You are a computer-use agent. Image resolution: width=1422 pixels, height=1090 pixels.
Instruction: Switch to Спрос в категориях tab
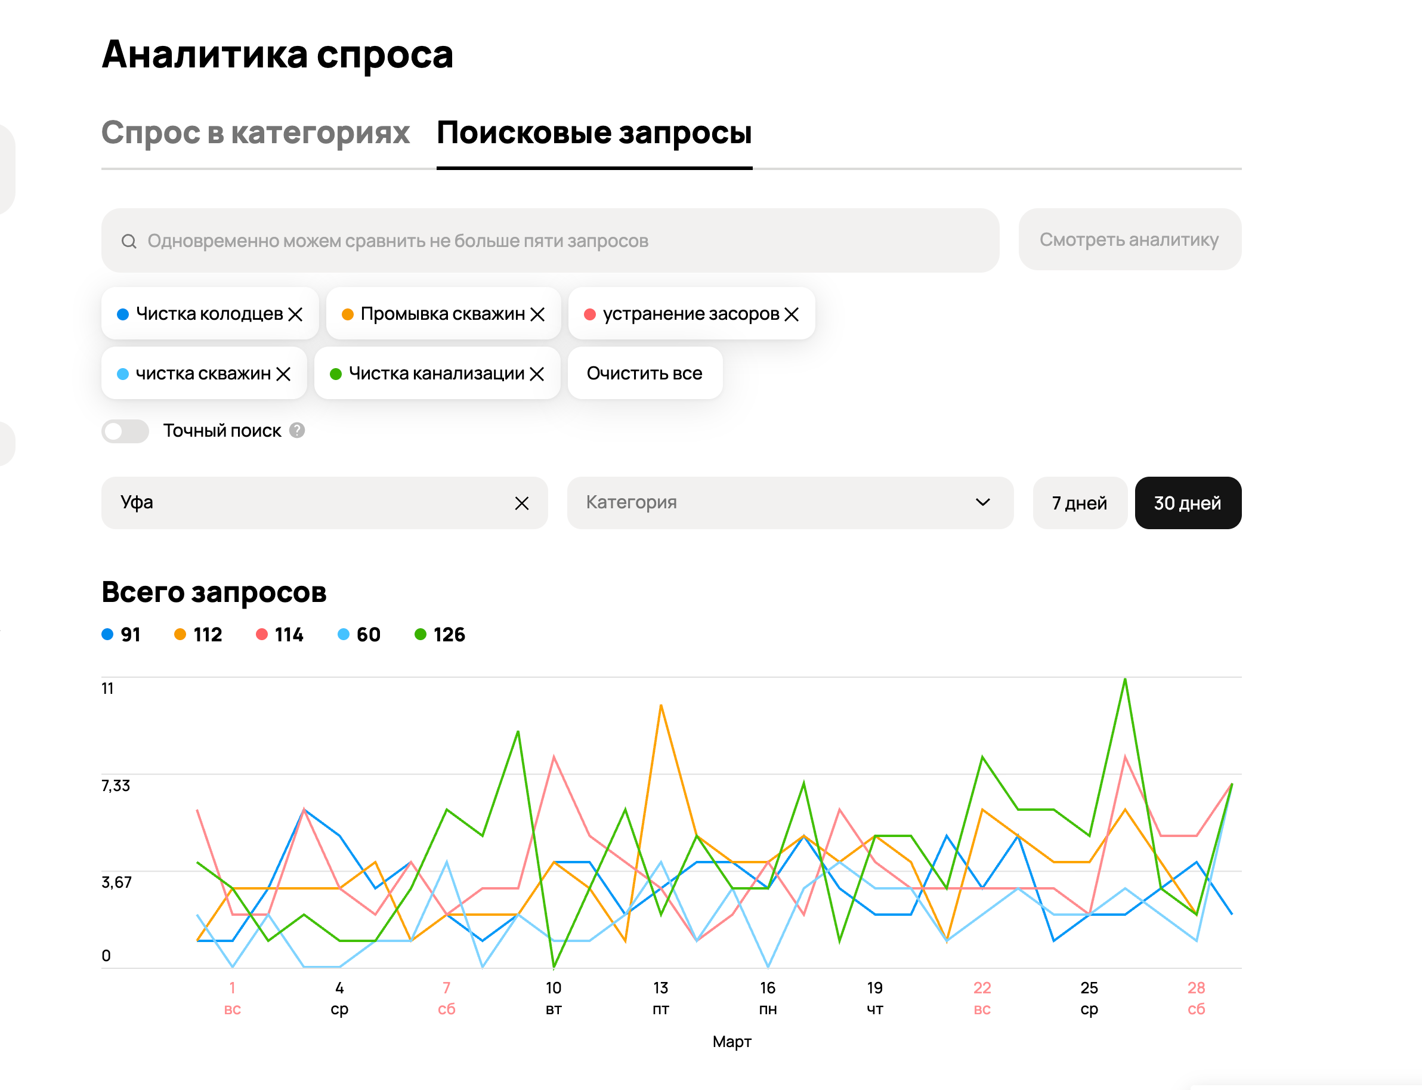tap(256, 133)
